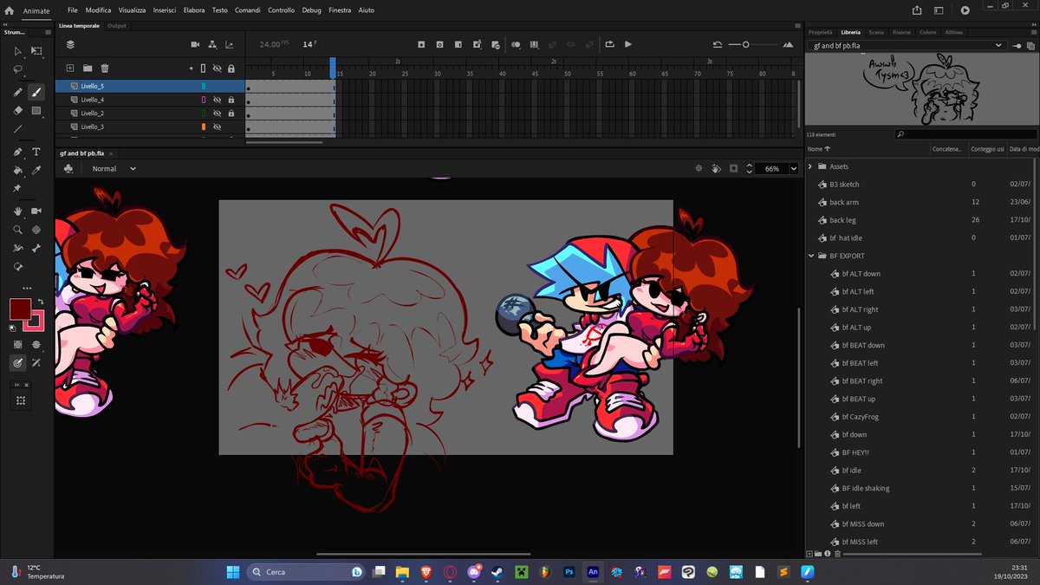This screenshot has height=585, width=1040.
Task: Unlock the Livello_2 layer
Action: pos(231,114)
